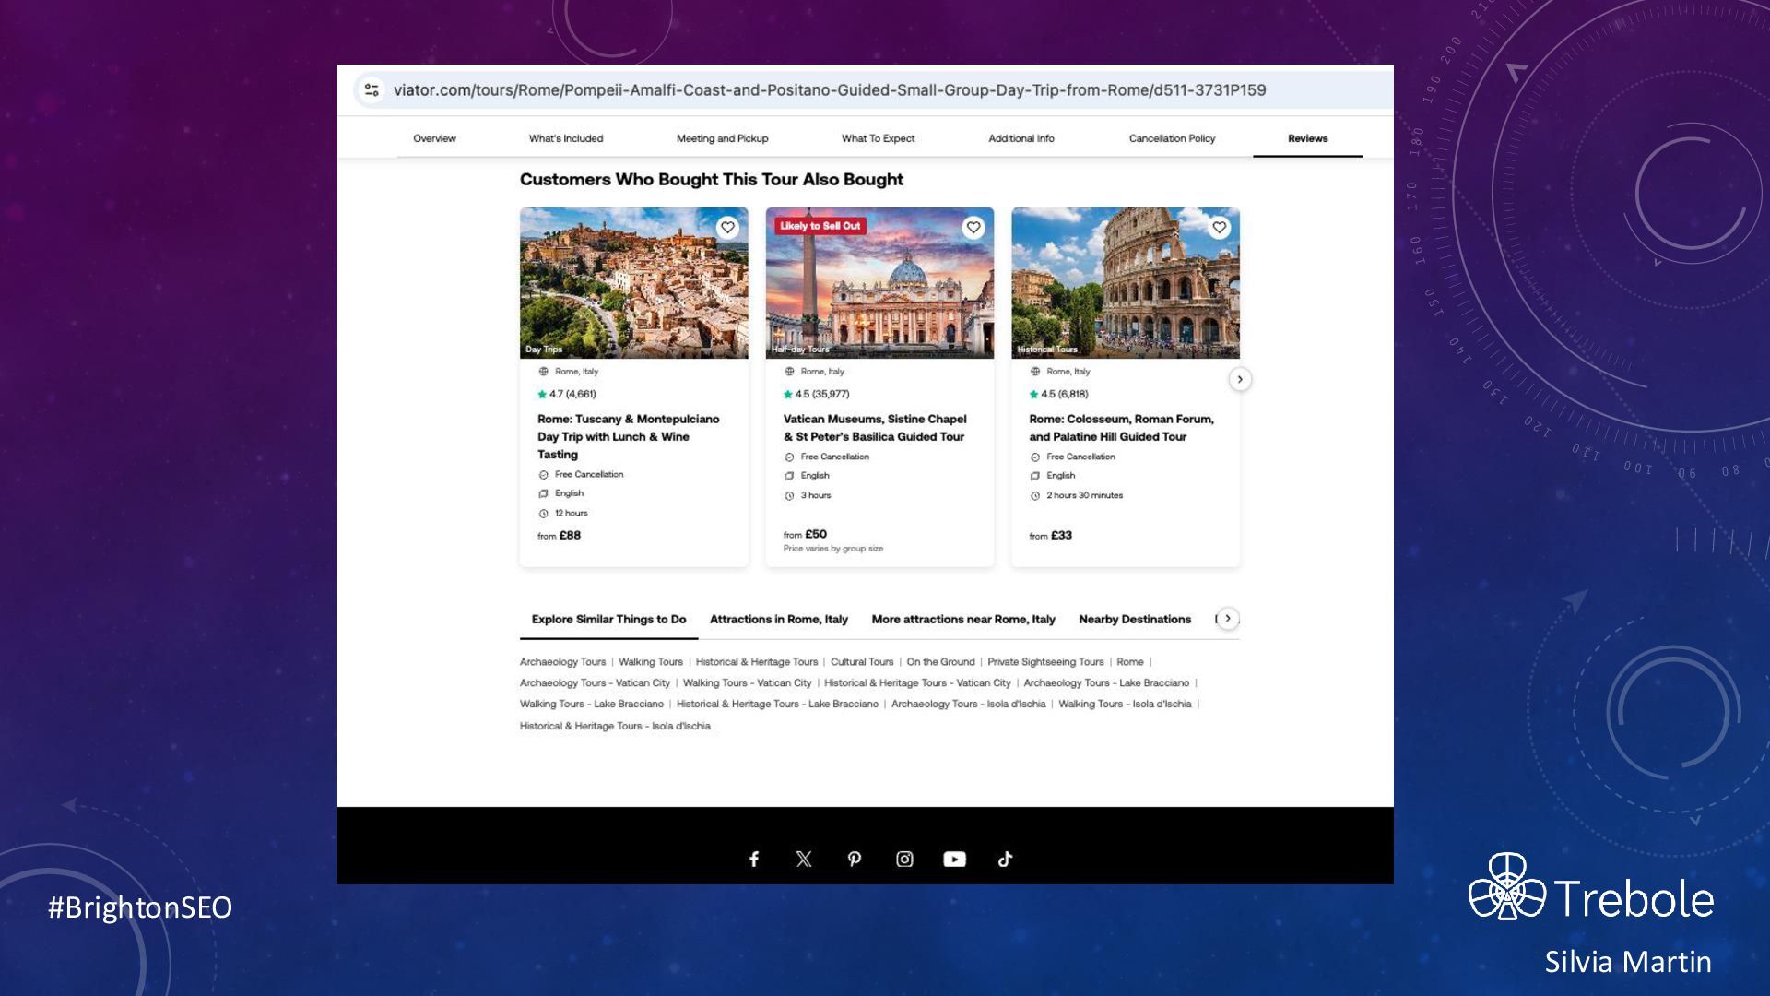Click the site settings icon in address bar
The width and height of the screenshot is (1770, 996).
point(372,89)
